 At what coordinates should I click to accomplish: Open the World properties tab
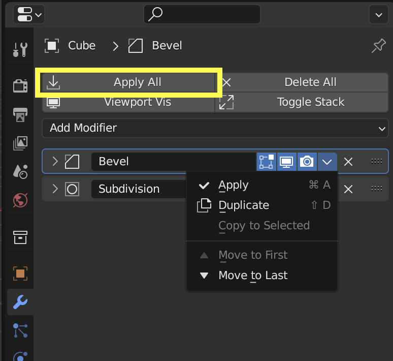[x=20, y=200]
